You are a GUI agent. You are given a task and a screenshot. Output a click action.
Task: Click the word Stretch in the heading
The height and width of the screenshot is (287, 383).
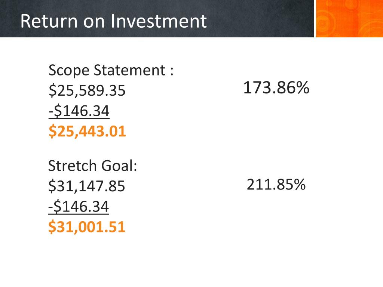point(73,166)
